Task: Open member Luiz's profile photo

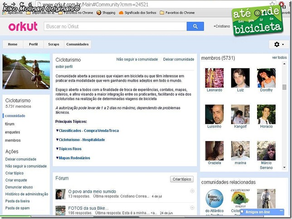Action: (240, 78)
